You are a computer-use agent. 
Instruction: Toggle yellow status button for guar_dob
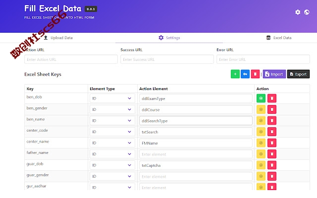(261, 165)
